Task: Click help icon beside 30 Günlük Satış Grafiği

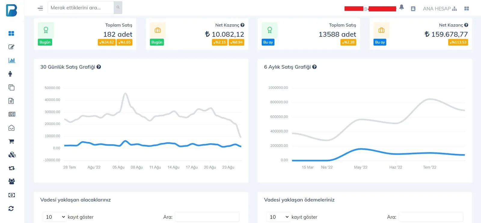Action: 99,67
